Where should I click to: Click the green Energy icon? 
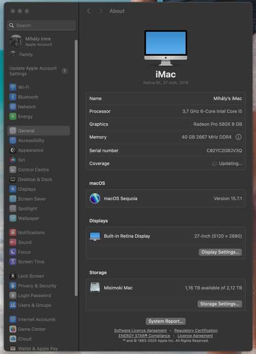(13, 116)
